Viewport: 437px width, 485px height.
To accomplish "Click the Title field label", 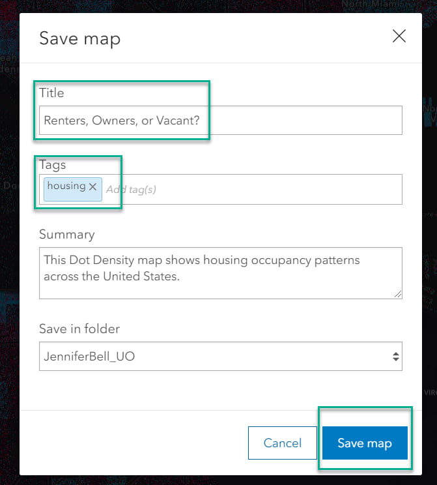I will (51, 93).
